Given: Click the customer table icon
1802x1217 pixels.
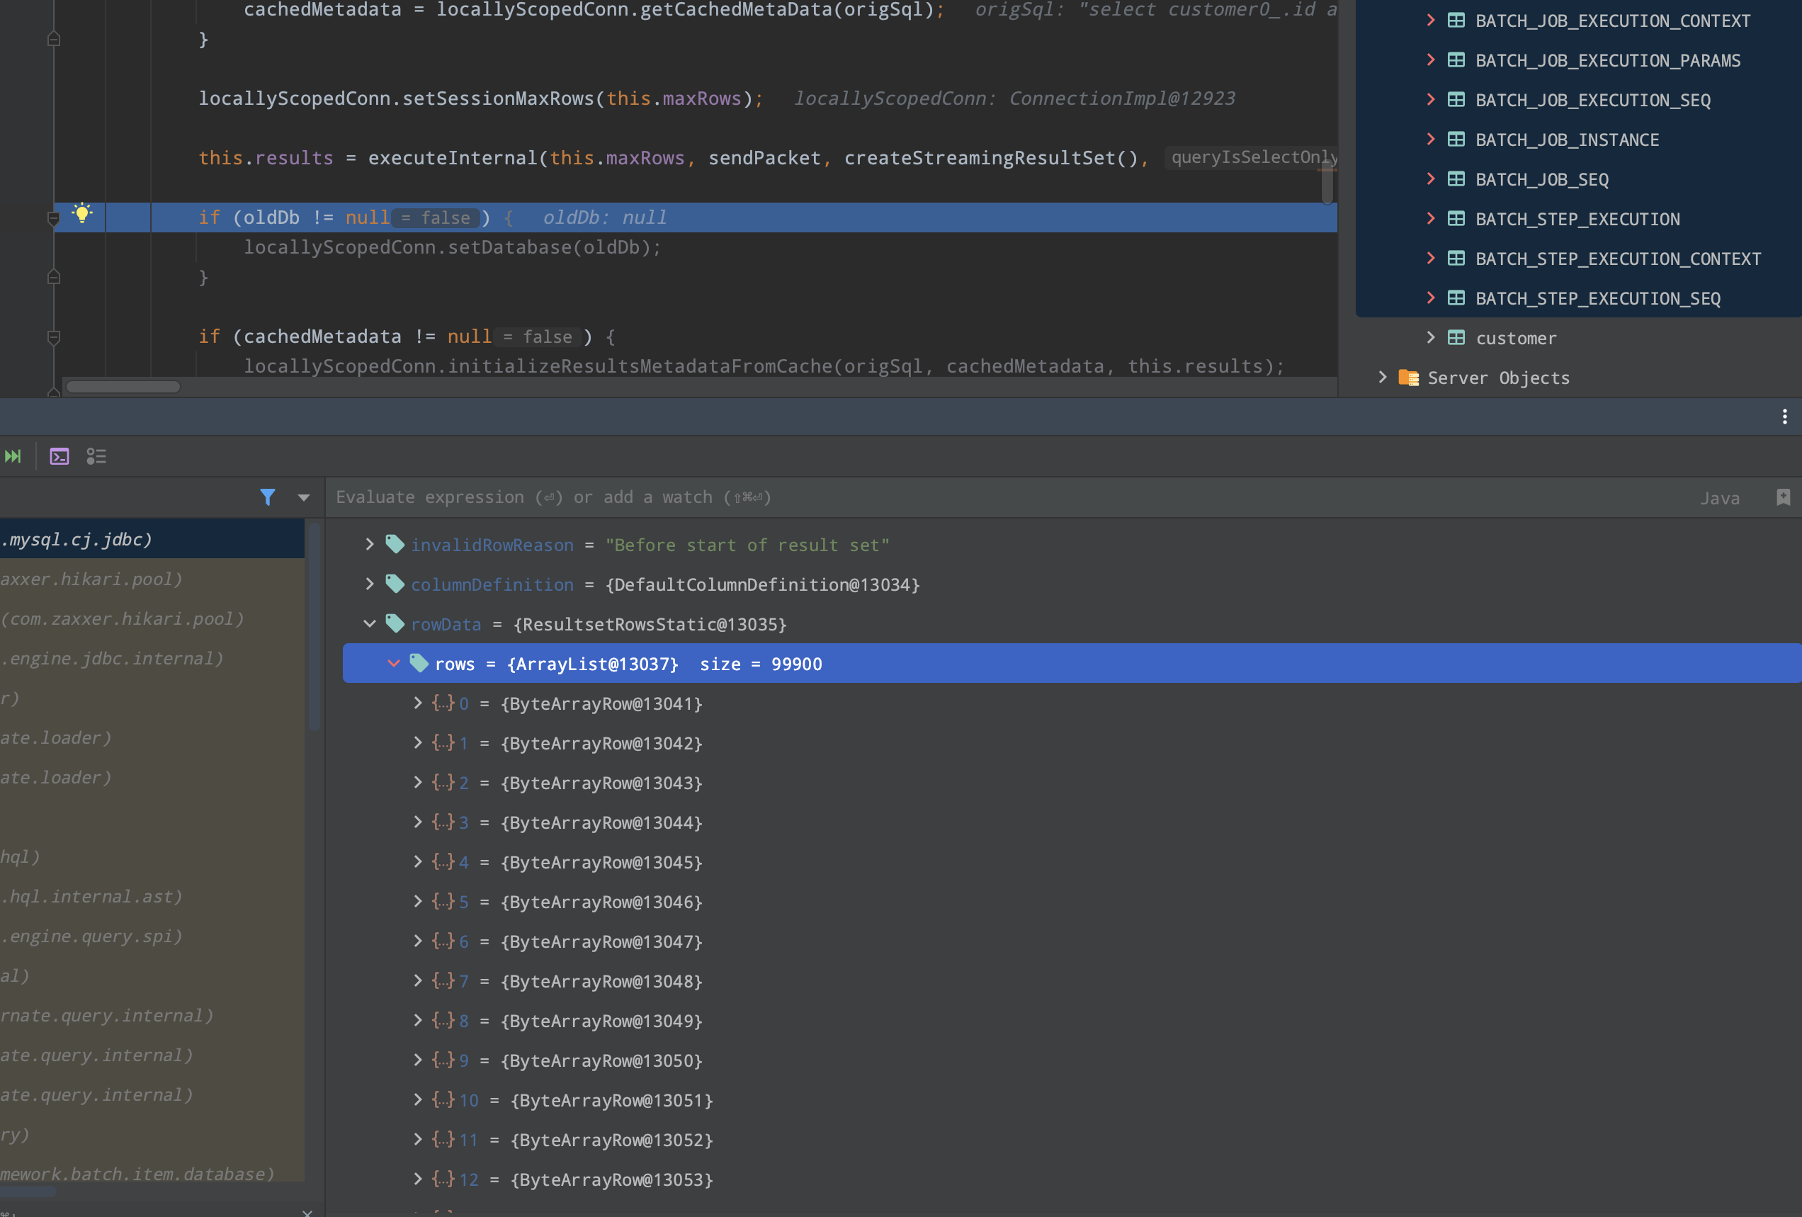Looking at the screenshot, I should pos(1456,337).
